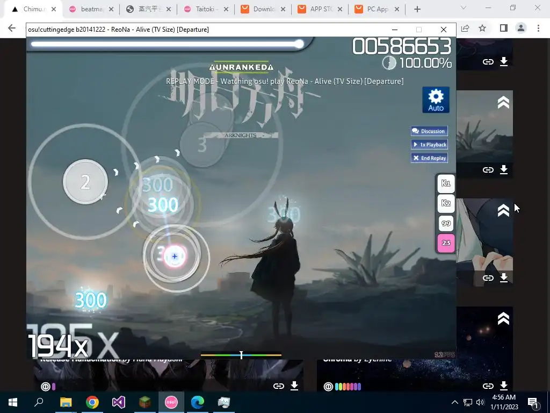Click the Chroma card difficulty color bars
Viewport: 550px width, 413px height.
[x=348, y=387]
